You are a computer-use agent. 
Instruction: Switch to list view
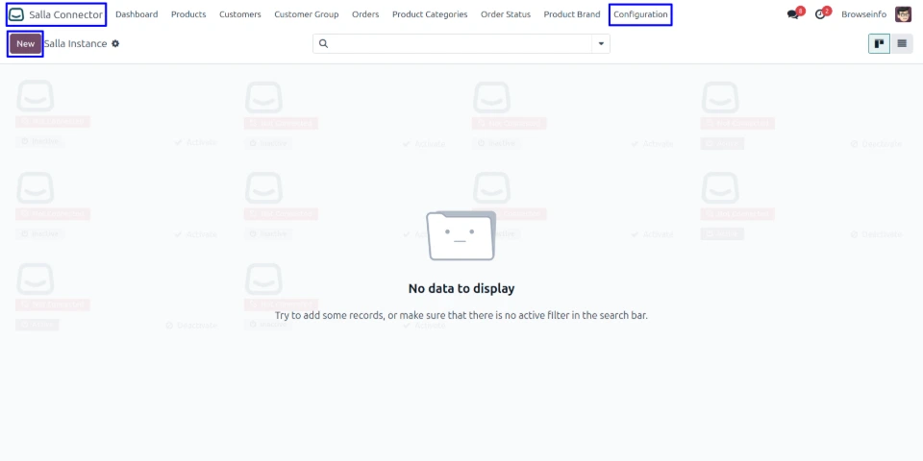point(902,43)
